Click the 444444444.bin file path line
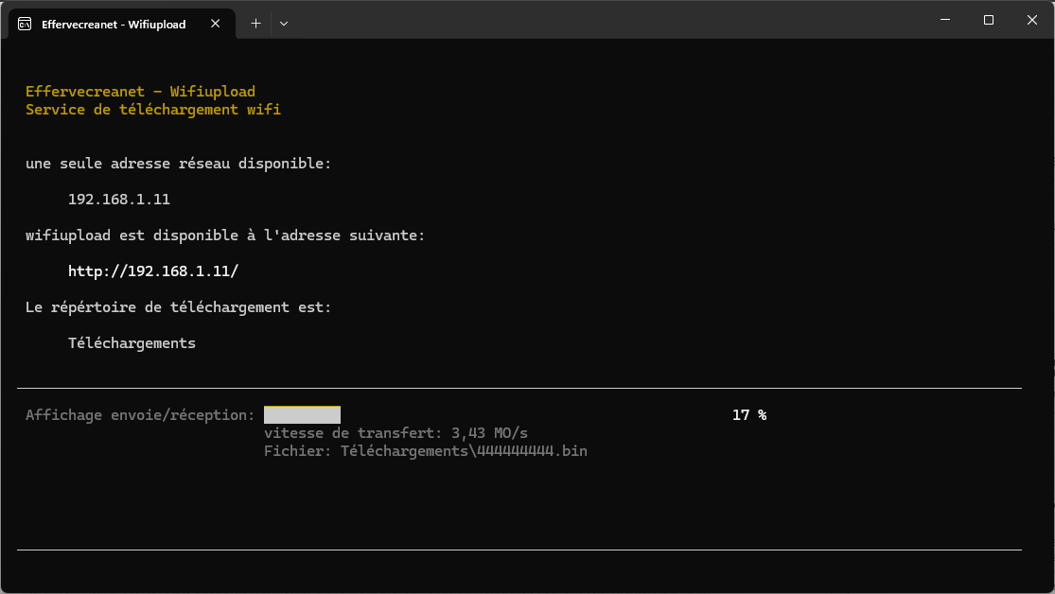The image size is (1055, 594). point(426,451)
